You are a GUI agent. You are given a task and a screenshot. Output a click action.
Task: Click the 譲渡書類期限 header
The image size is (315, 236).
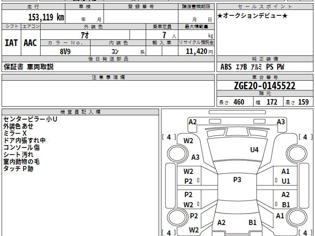click(196, 7)
